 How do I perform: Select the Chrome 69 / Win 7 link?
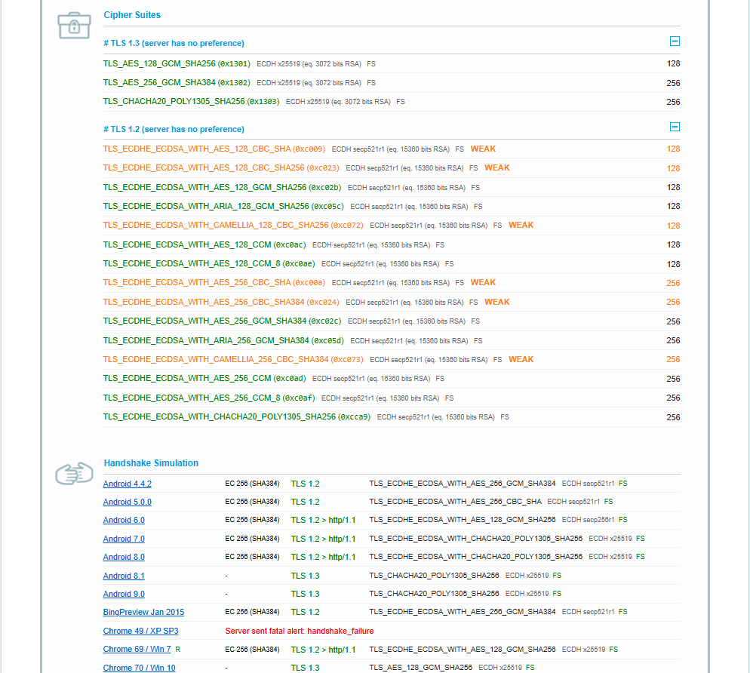point(137,649)
